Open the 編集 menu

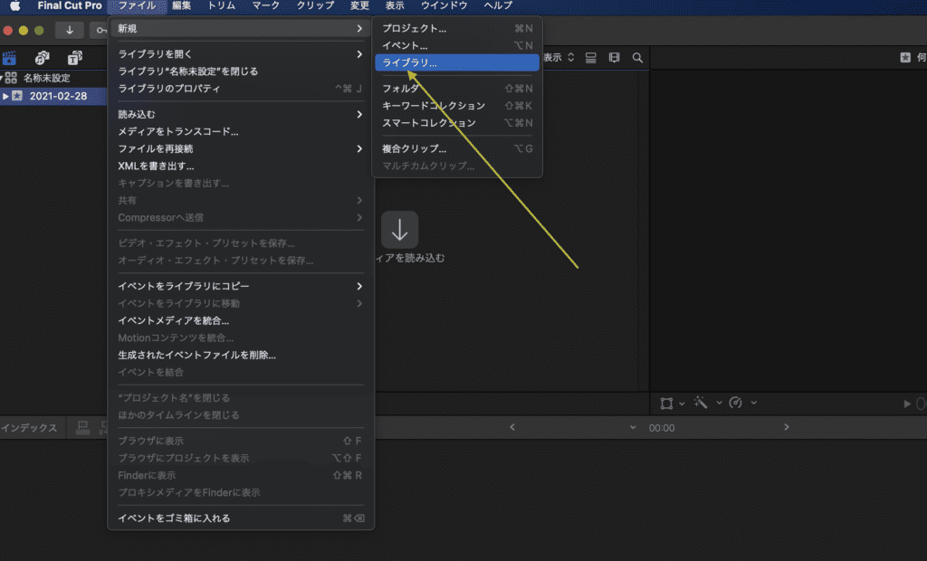pyautogui.click(x=181, y=6)
